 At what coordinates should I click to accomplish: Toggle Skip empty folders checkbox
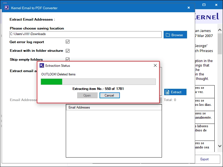(67, 59)
